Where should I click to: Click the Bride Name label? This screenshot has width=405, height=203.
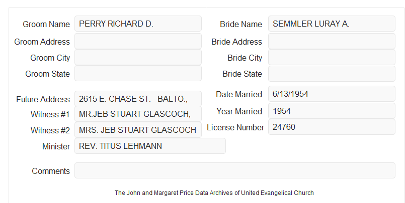click(241, 24)
